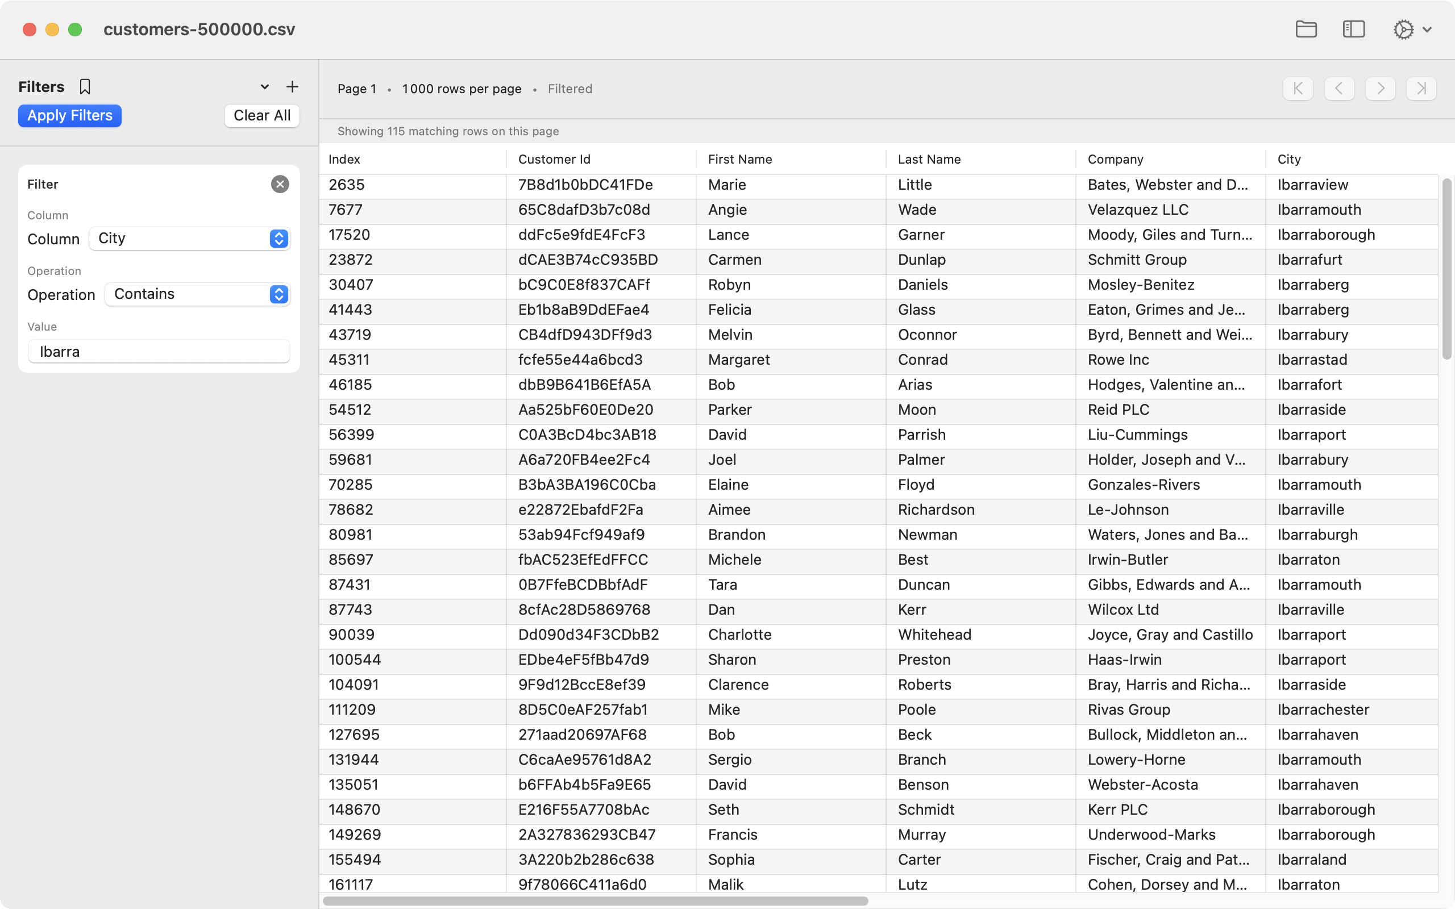Click the cell Velazquez LLC

[x=1137, y=210]
